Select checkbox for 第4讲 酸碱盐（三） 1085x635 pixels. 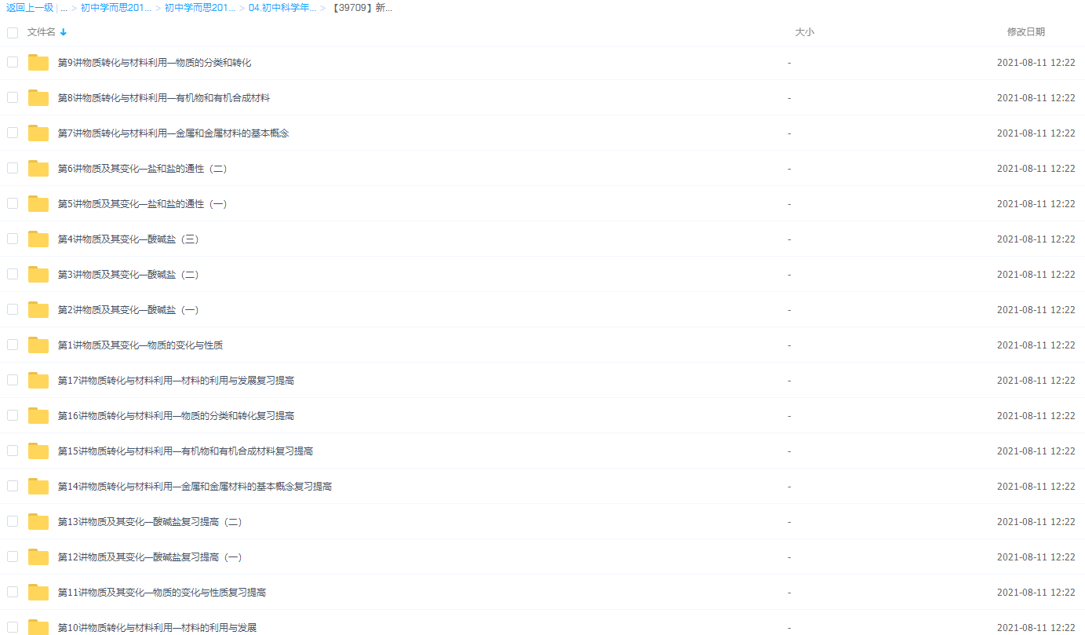click(13, 239)
